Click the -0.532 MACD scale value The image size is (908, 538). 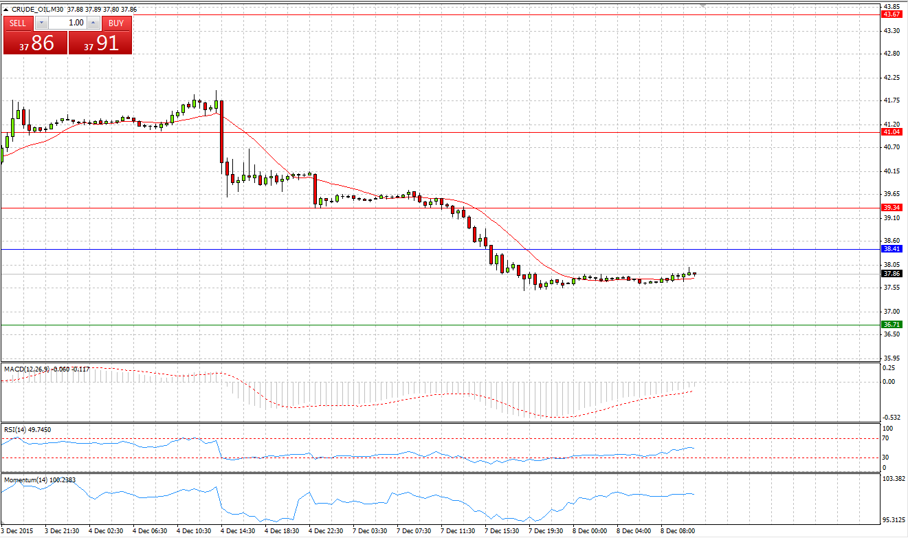(x=893, y=417)
